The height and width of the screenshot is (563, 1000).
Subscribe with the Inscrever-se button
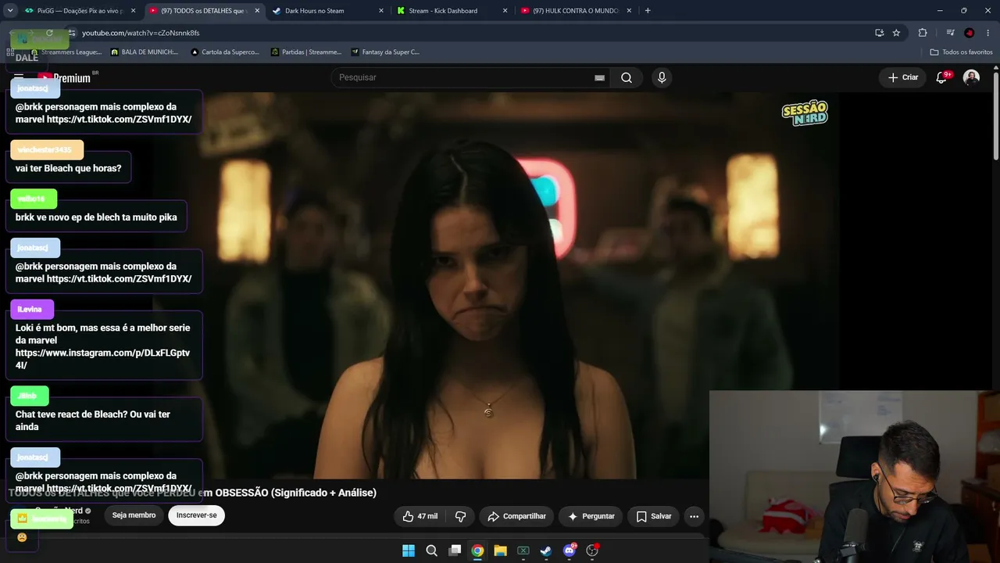[x=197, y=515]
